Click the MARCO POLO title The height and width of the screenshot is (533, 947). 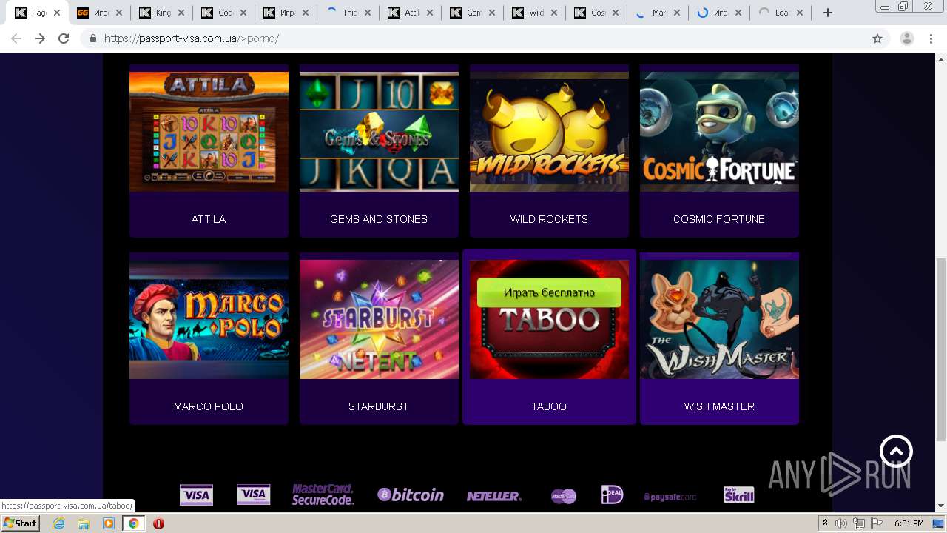pyautogui.click(x=209, y=406)
